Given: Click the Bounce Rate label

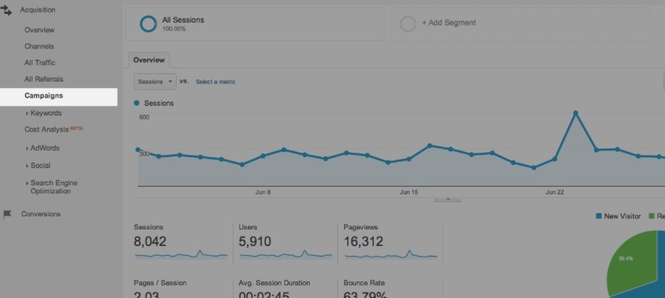Looking at the screenshot, I should [x=364, y=283].
